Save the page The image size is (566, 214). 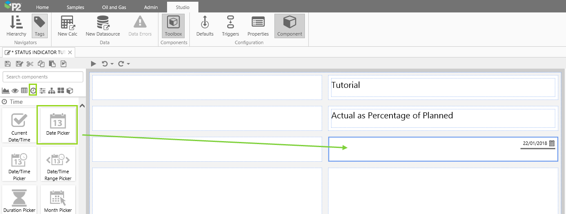point(8,64)
